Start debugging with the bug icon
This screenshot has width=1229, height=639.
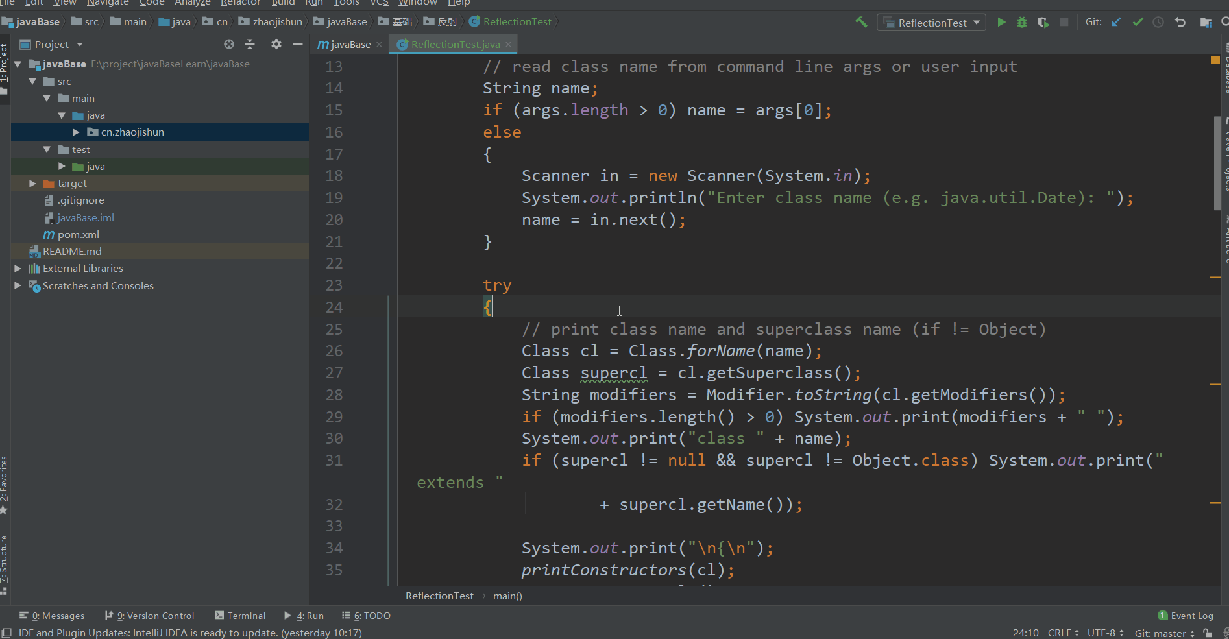(1022, 22)
